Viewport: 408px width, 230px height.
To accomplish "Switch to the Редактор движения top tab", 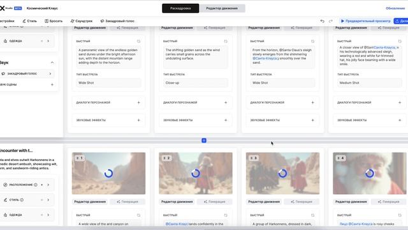I will tap(222, 8).
